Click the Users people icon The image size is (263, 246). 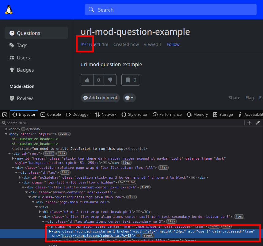[x=12, y=58]
